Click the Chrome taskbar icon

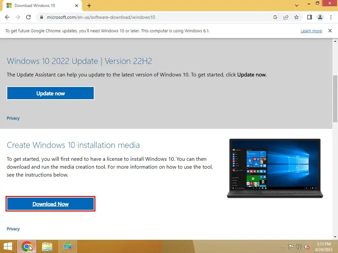(27, 246)
